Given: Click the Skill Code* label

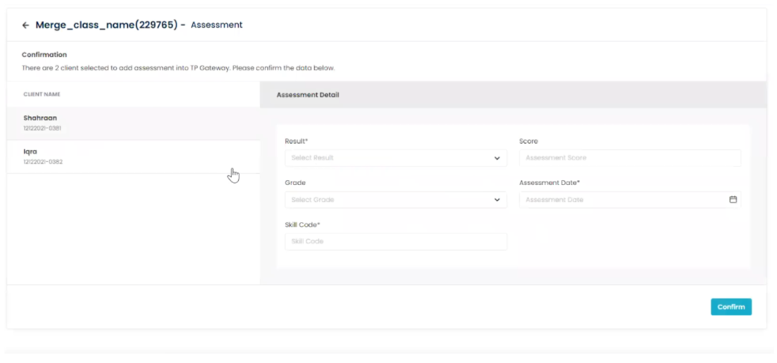Looking at the screenshot, I should point(302,224).
